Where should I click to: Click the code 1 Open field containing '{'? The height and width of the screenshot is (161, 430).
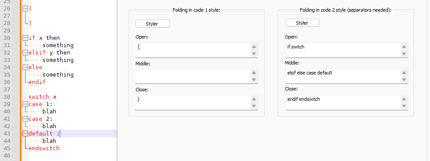193,50
